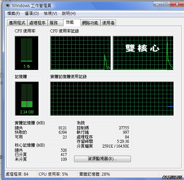Click the 核心記憶體 總共 value 526

click(x=64, y=150)
